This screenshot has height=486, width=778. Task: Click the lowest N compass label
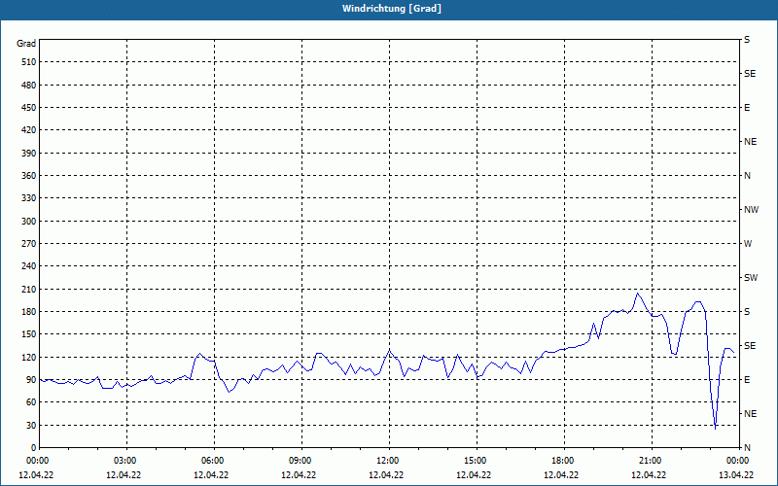point(747,448)
